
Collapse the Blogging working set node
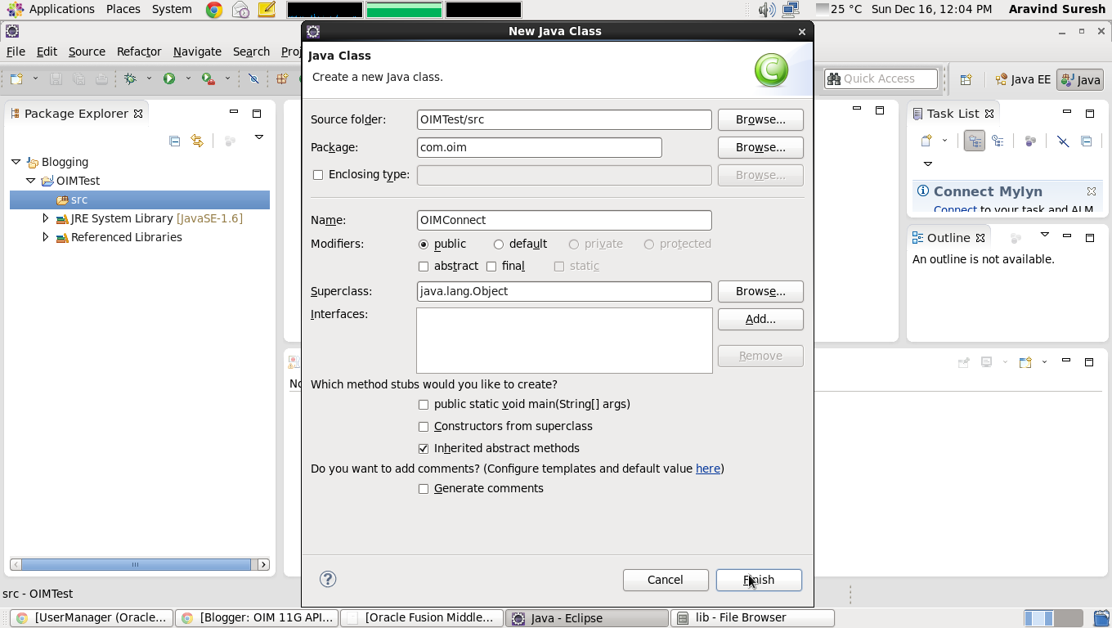coord(16,162)
